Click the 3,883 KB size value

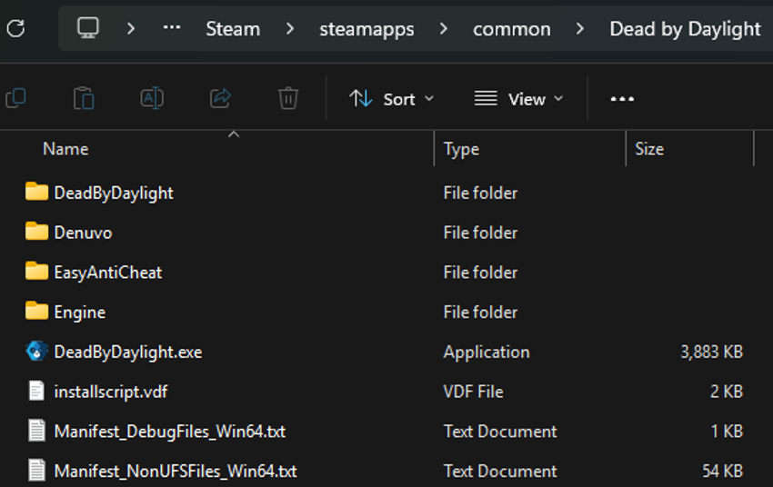coord(711,353)
